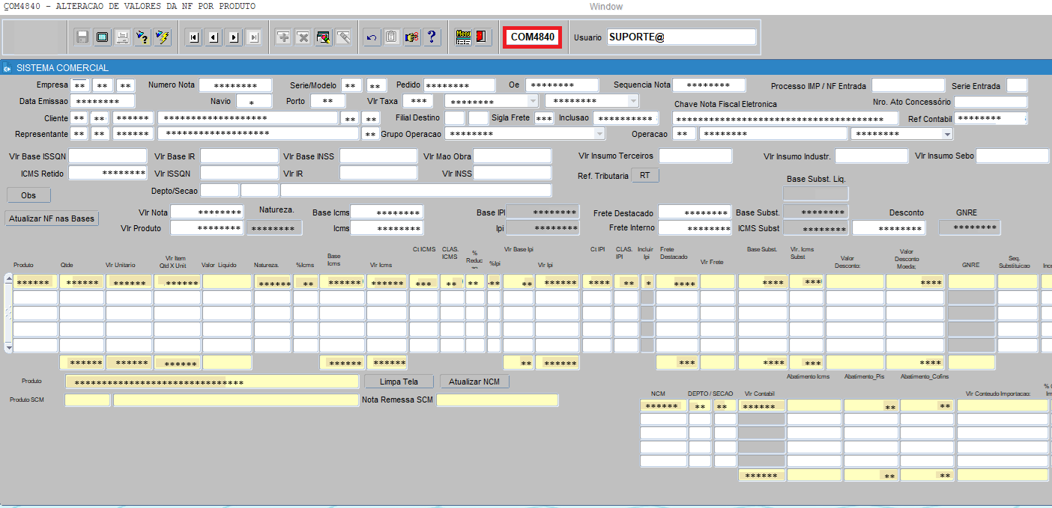This screenshot has width=1052, height=508.
Task: Open the dropdown right of Operacao field
Action: [x=947, y=134]
